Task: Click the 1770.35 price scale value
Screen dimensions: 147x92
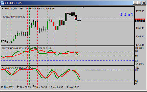Action: tap(140, 11)
